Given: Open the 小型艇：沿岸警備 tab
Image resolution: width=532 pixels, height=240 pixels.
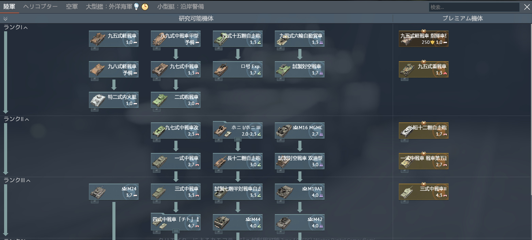Looking at the screenshot, I should coord(181,6).
